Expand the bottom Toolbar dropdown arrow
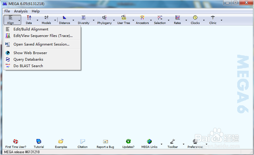The width and height of the screenshot is (254, 155). click(184, 144)
